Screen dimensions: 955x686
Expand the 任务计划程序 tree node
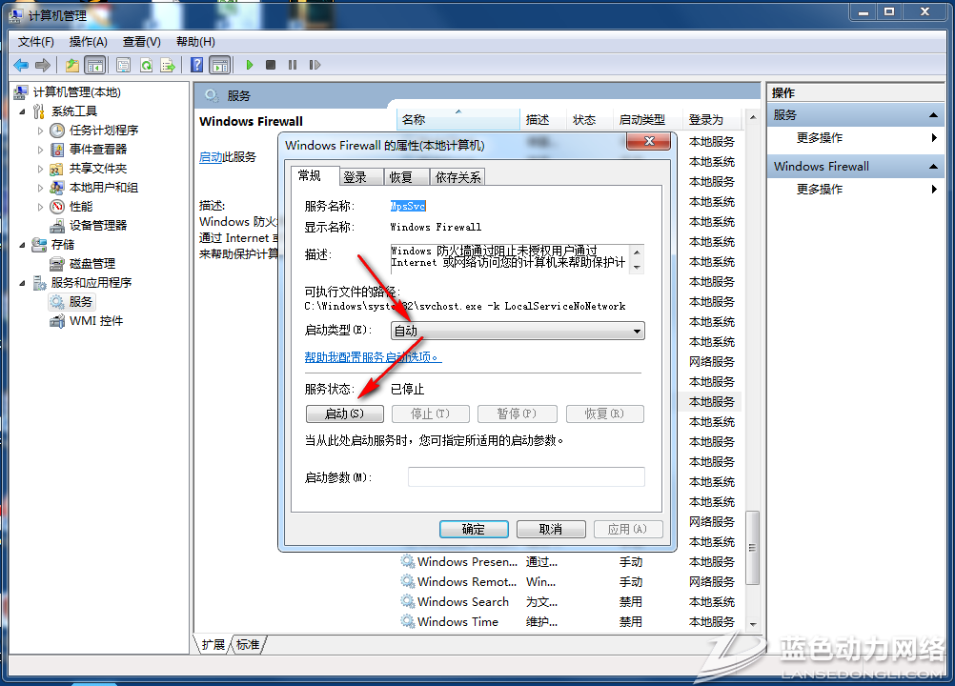40,130
